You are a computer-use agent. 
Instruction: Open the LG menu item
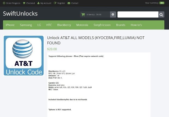pos(39,25)
